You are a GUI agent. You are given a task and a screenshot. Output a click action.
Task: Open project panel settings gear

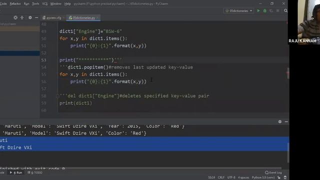click(x=30, y=18)
